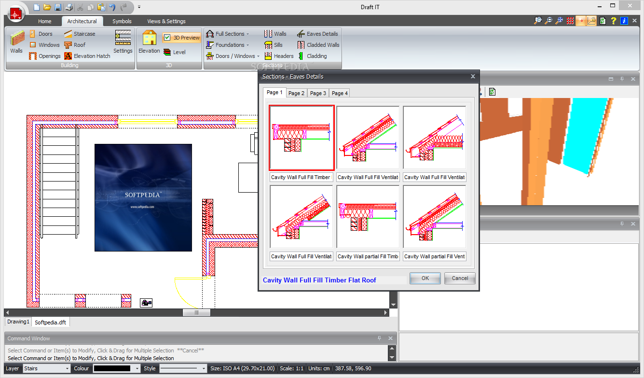Save the drawing with floppy icon
This screenshot has height=378, width=644.
point(58,7)
